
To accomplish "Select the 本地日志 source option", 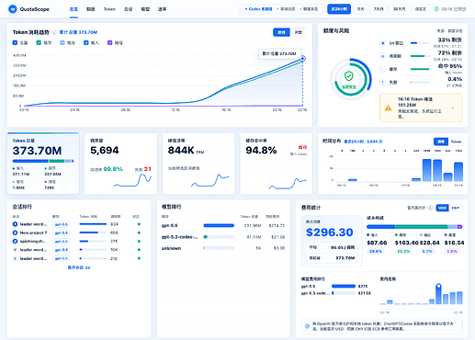I will pyautogui.click(x=287, y=9).
